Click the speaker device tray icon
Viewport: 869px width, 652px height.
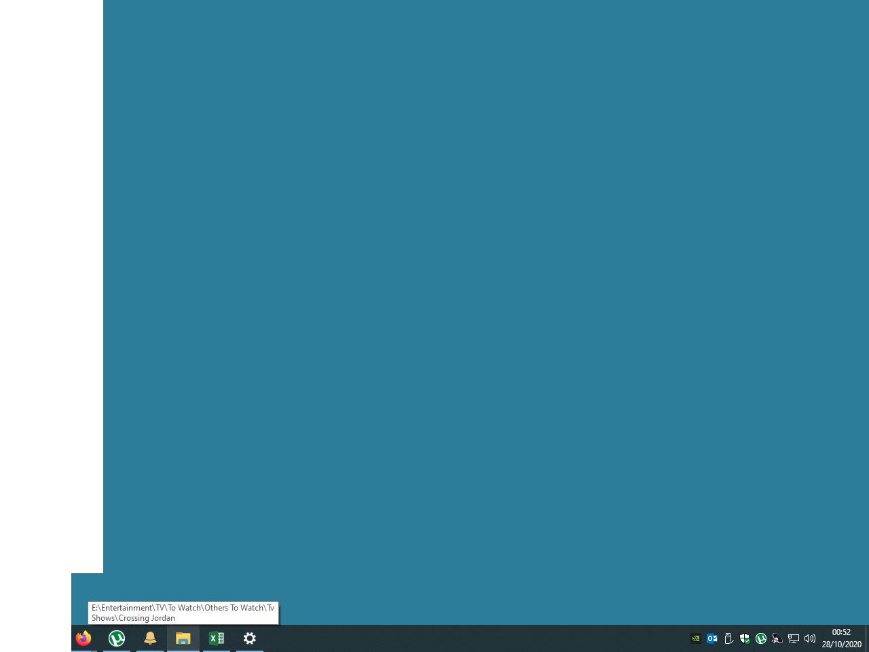[777, 638]
